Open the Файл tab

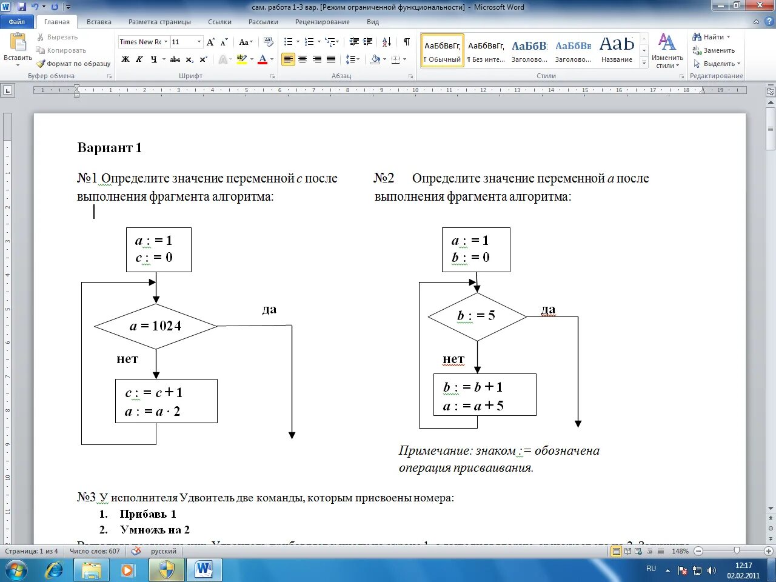pos(17,22)
